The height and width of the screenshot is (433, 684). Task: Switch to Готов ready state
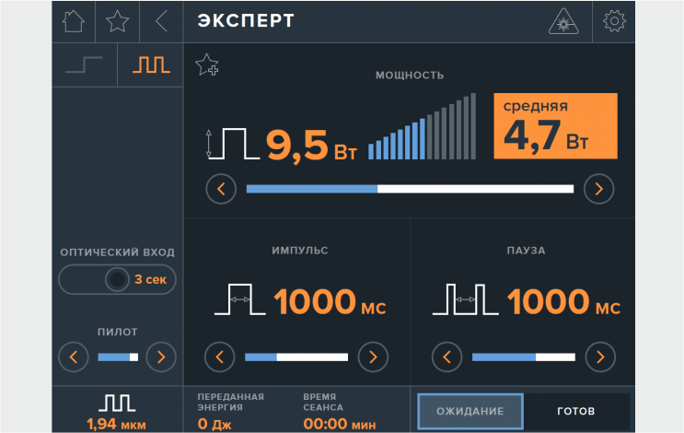pyautogui.click(x=576, y=410)
